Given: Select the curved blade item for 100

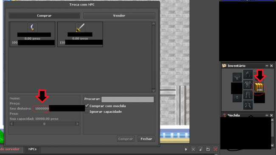Looking at the screenshot, I should click(32, 34).
